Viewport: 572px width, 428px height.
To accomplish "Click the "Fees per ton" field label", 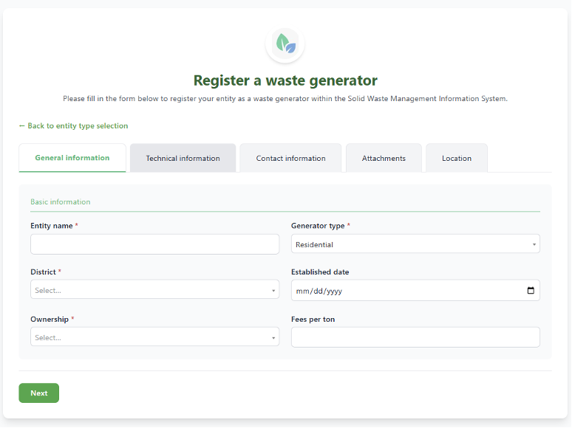I will coord(313,320).
